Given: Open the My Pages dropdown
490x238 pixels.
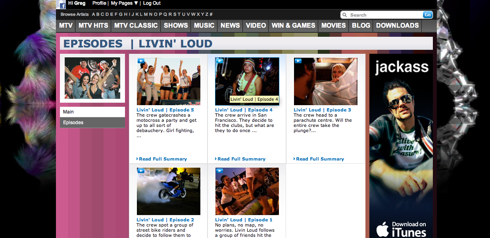Looking at the screenshot, I should tap(124, 3).
